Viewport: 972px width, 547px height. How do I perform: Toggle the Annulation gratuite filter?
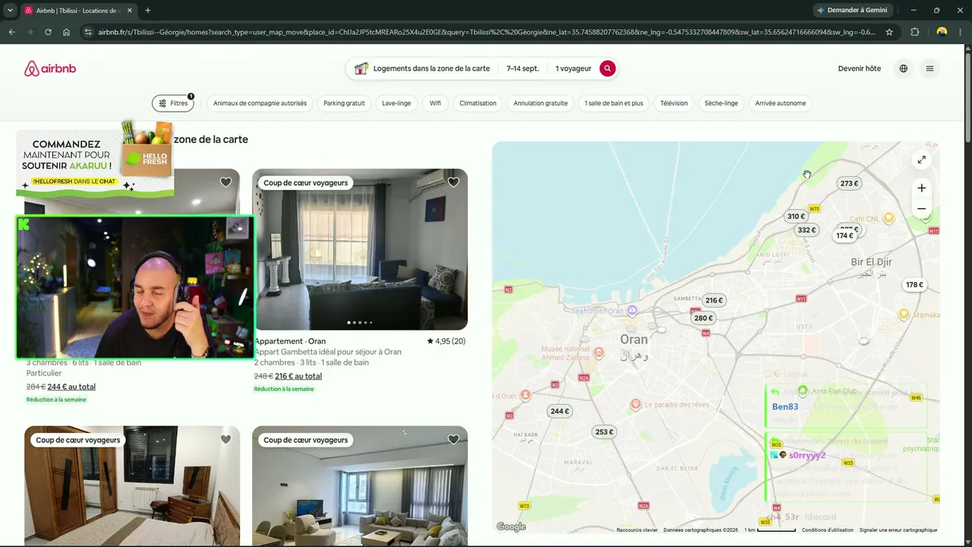(x=541, y=103)
